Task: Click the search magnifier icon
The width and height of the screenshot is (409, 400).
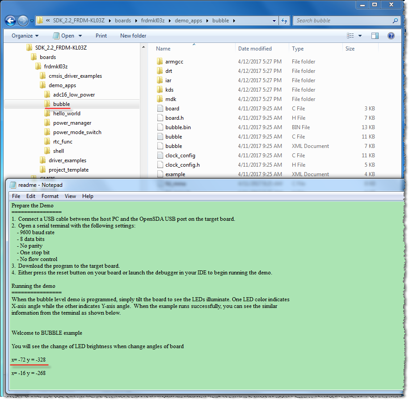Action: tap(395, 21)
